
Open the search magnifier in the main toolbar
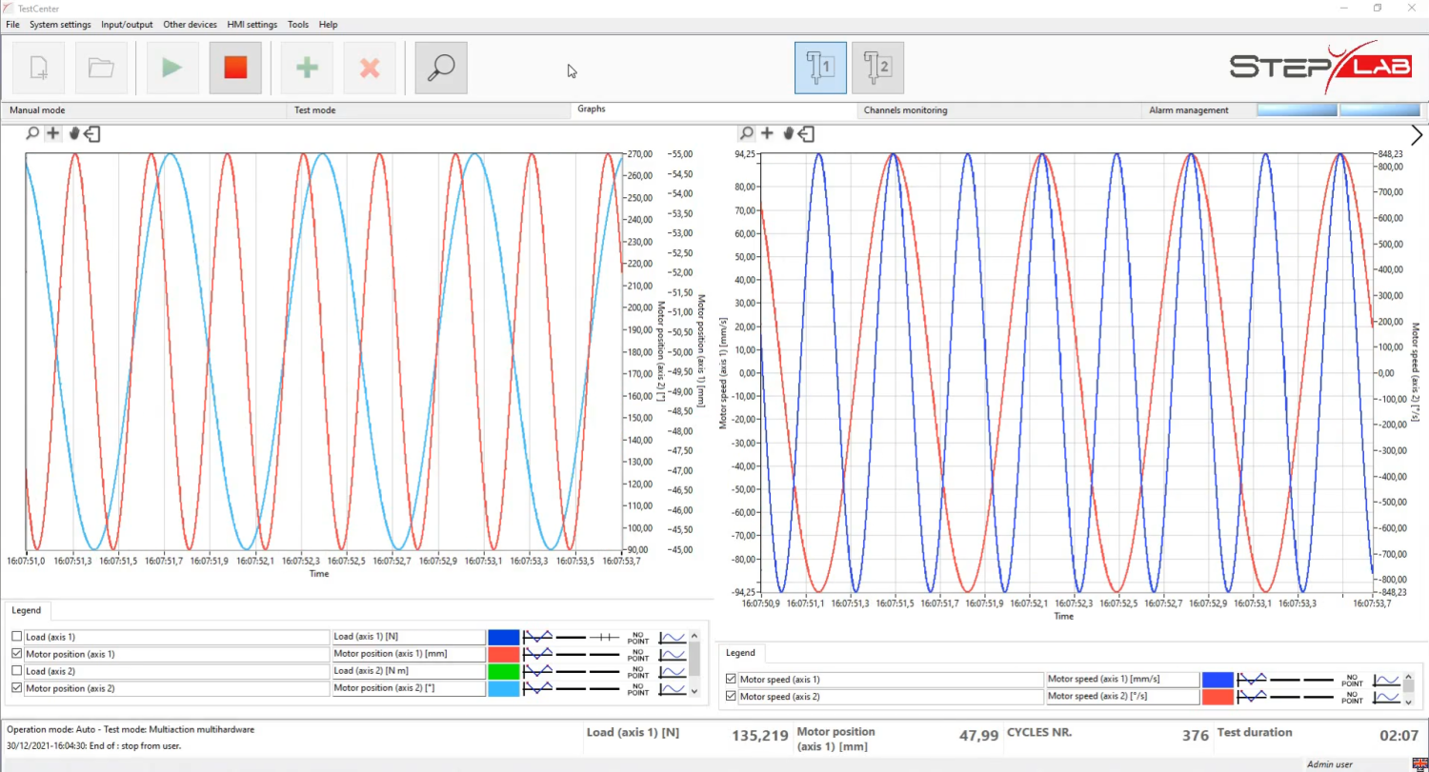click(440, 68)
